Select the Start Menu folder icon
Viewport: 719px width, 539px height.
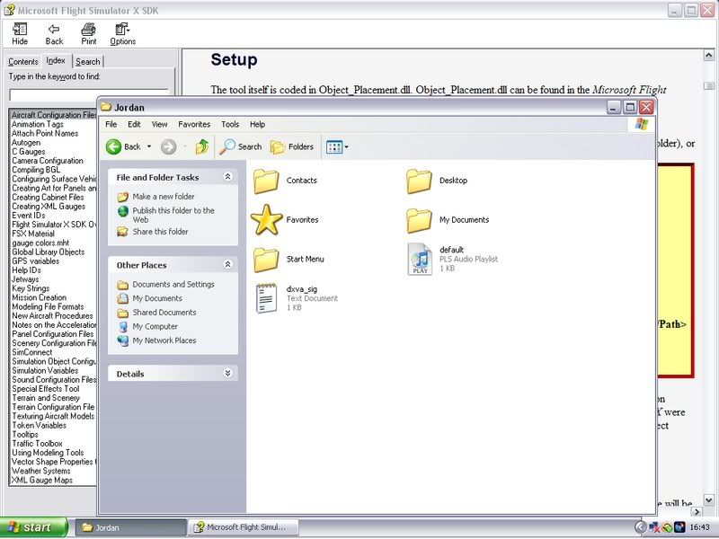(266, 260)
